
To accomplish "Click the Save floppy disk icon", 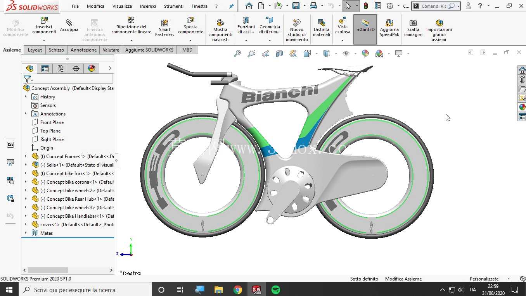I will (296, 6).
